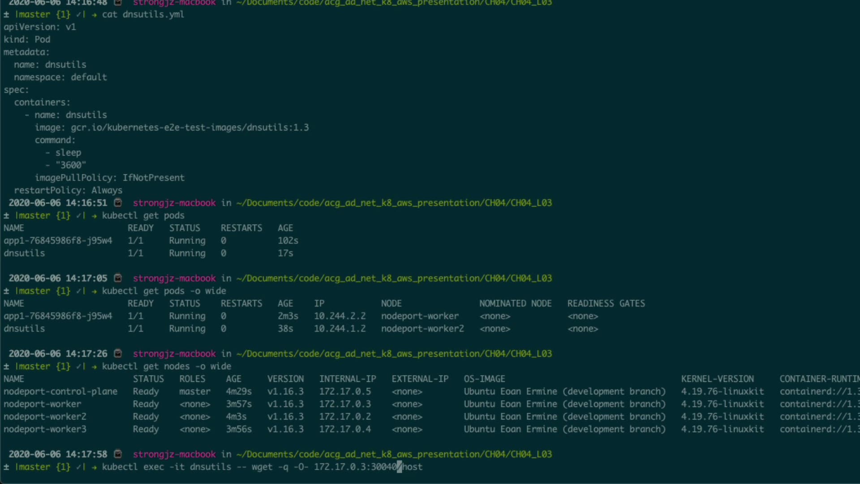
Task: Click the watch icon beside timestamp 14:17:26
Action: coord(118,353)
